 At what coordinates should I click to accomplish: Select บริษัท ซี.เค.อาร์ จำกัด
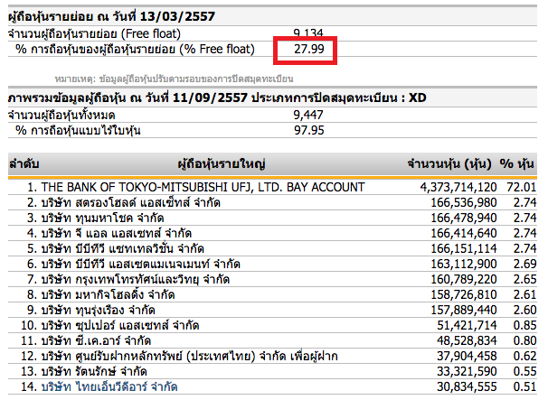96,340
